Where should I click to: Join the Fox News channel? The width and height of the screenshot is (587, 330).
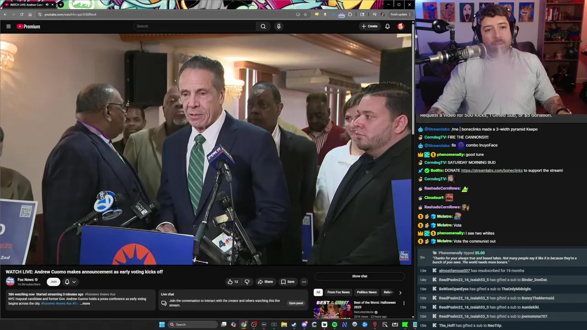pyautogui.click(x=54, y=282)
